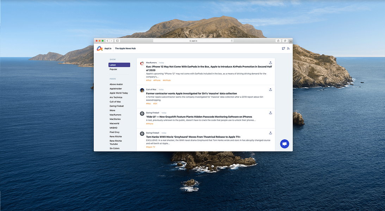The width and height of the screenshot is (385, 211).
Task: Reload the page with the refresh icon
Action: click(231, 41)
